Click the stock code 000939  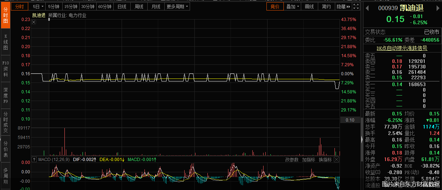pos(388,8)
